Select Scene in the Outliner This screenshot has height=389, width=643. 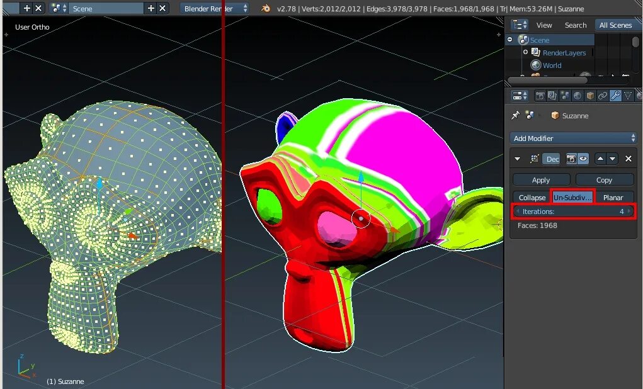540,40
